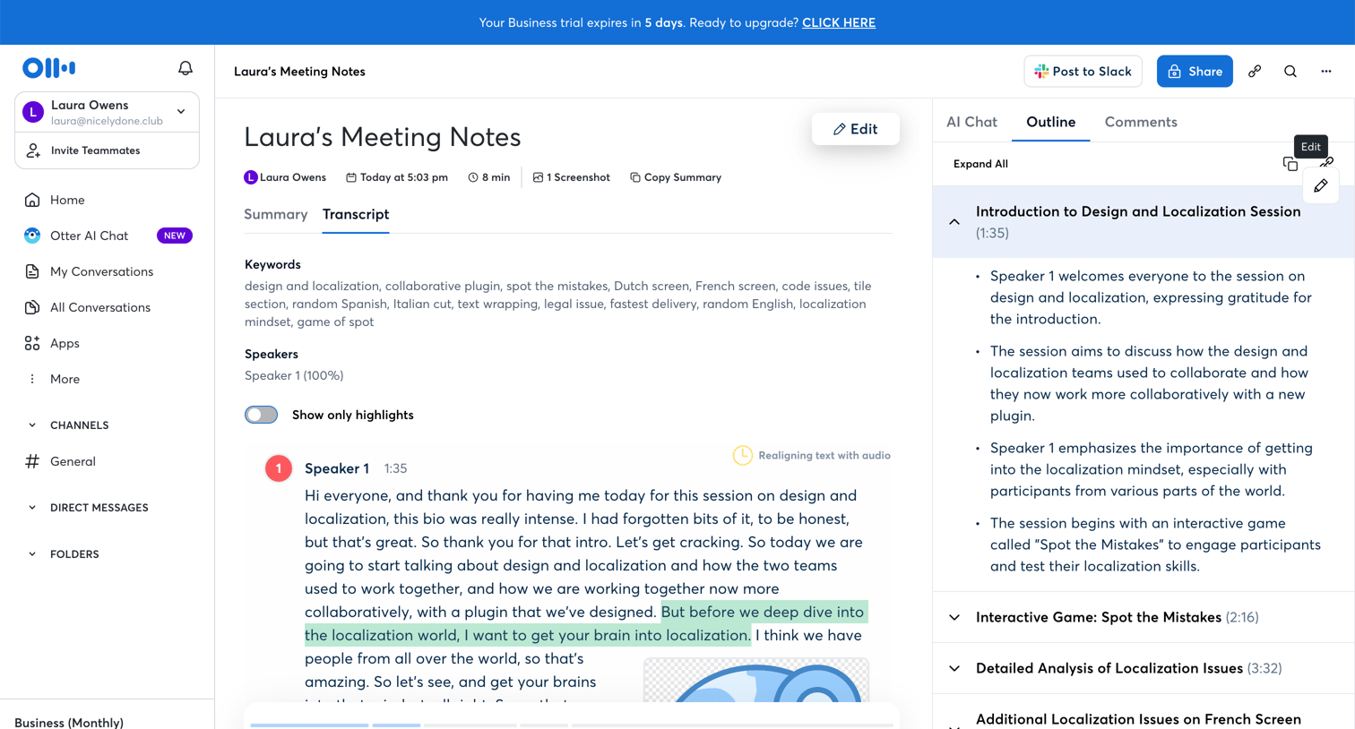
Task: Click the Otter logo
Action: pos(49,67)
